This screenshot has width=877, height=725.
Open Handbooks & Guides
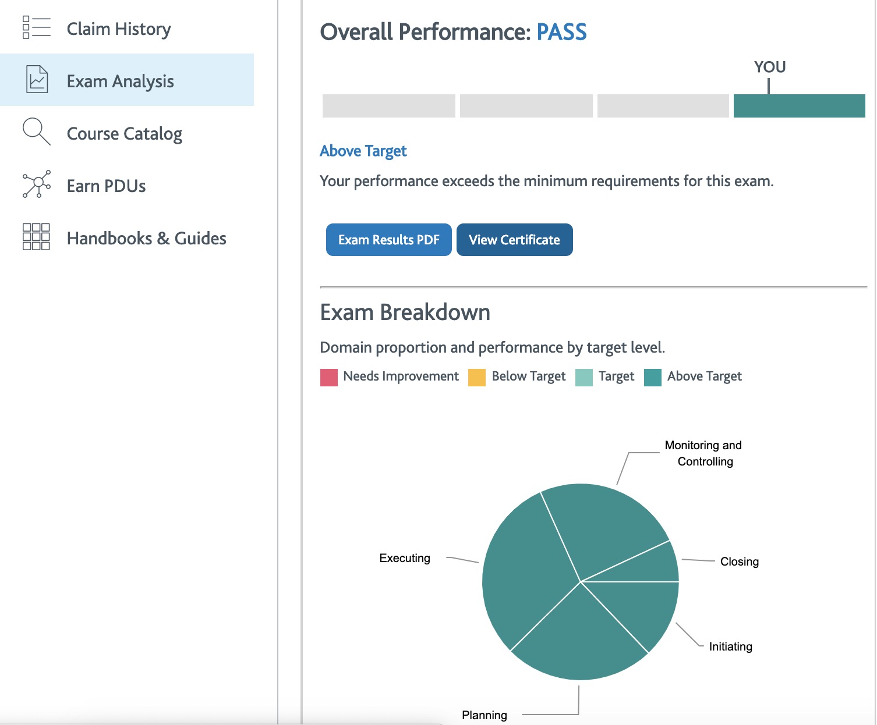(127, 237)
